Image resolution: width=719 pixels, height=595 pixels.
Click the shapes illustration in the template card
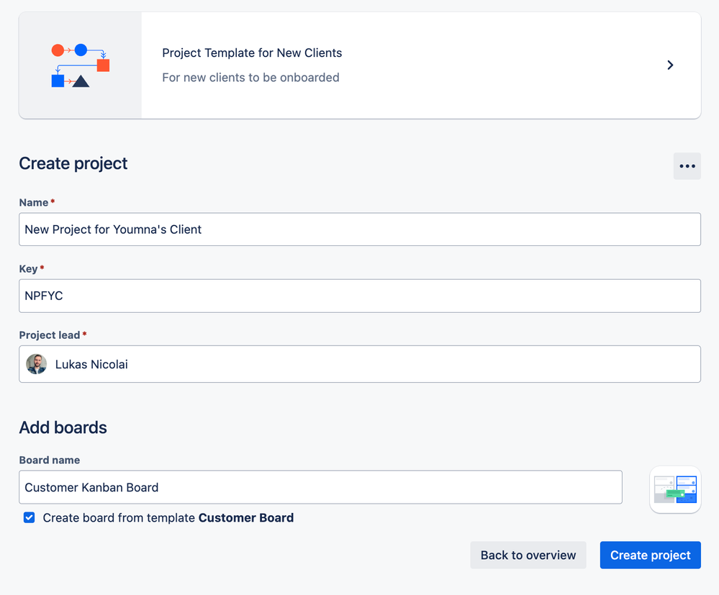coord(79,65)
